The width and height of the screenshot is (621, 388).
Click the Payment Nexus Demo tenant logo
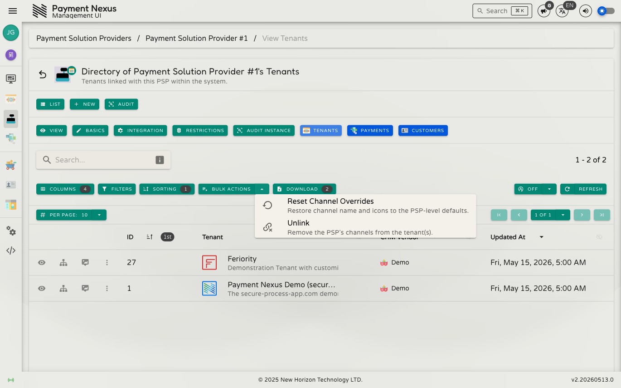pos(209,288)
